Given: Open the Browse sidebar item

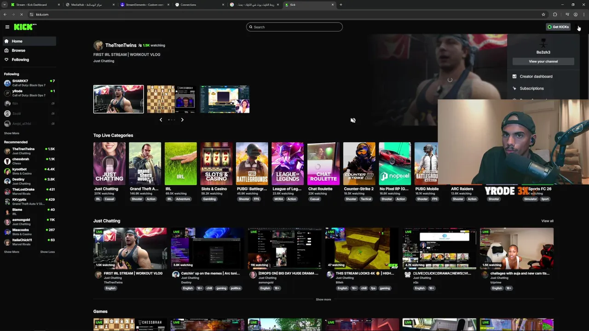Looking at the screenshot, I should pos(29,51).
